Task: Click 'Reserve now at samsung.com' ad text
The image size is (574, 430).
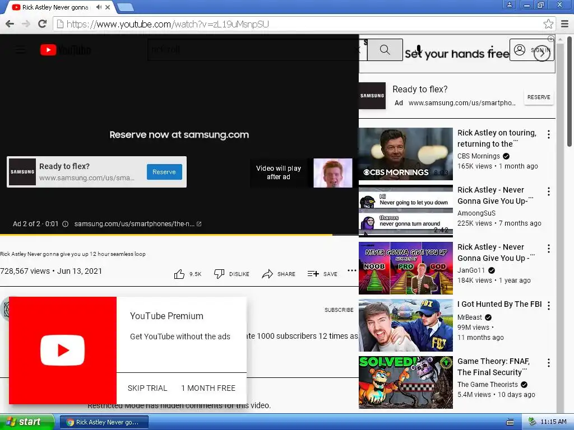Action: (x=179, y=134)
